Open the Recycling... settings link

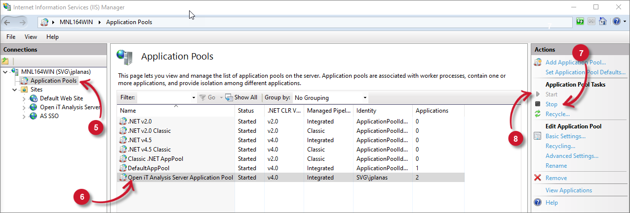coord(560,146)
